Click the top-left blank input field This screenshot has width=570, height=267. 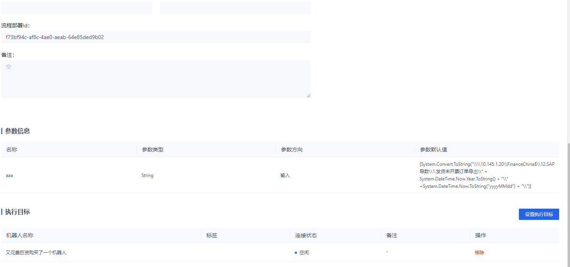[77, 8]
